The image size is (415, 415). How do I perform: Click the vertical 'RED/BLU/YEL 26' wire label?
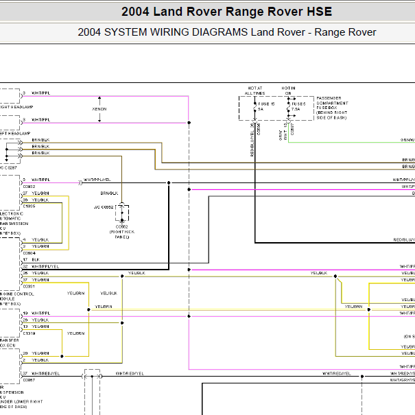tap(252, 139)
